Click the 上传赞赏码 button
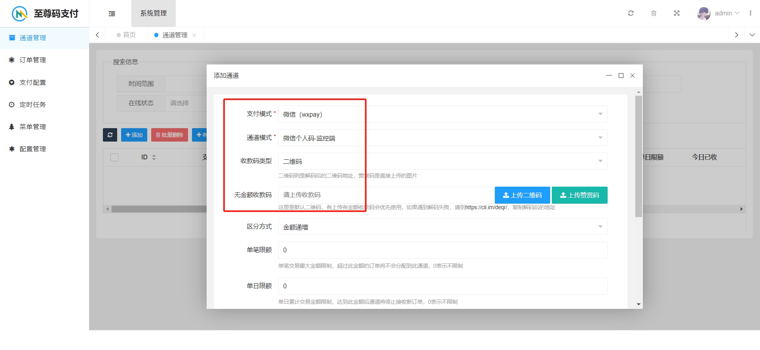 click(579, 195)
